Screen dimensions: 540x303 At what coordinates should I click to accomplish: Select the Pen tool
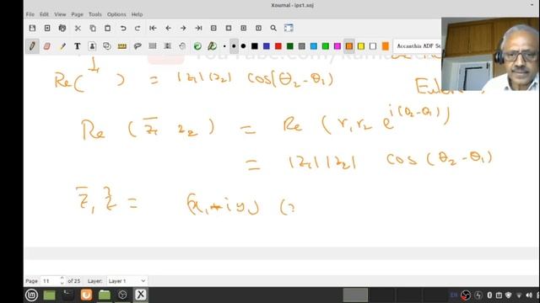32,46
